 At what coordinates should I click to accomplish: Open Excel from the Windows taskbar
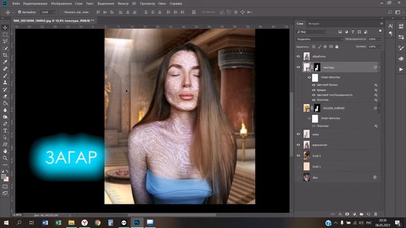click(58, 222)
